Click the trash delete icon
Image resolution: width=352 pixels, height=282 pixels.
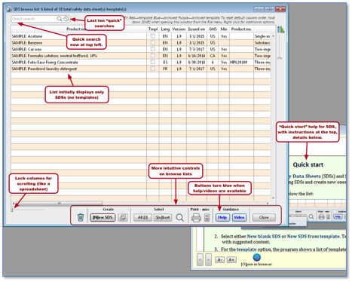[81, 217]
